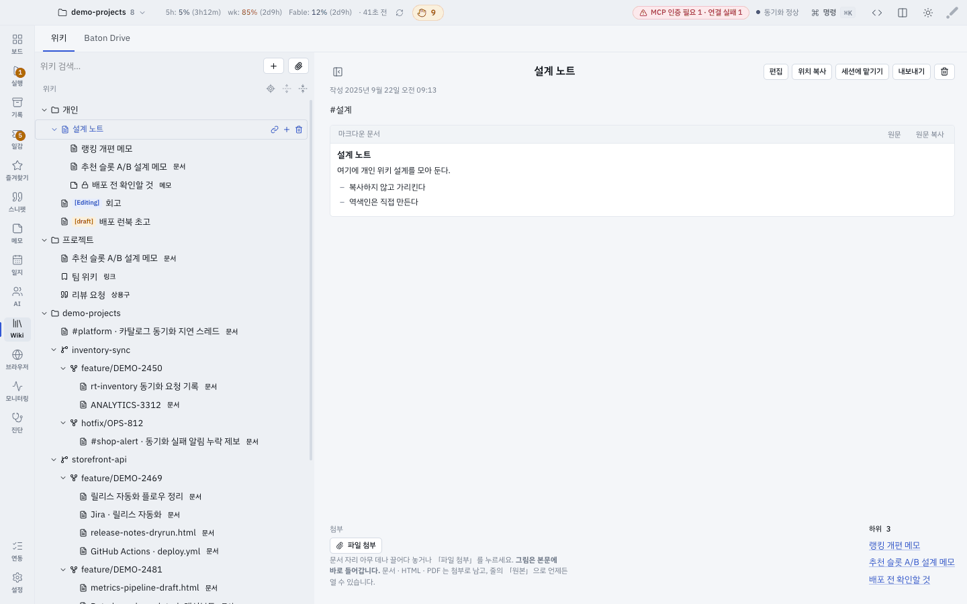Switch to the Baton Drive tab
Screen dimensions: 967x604
[x=107, y=38]
